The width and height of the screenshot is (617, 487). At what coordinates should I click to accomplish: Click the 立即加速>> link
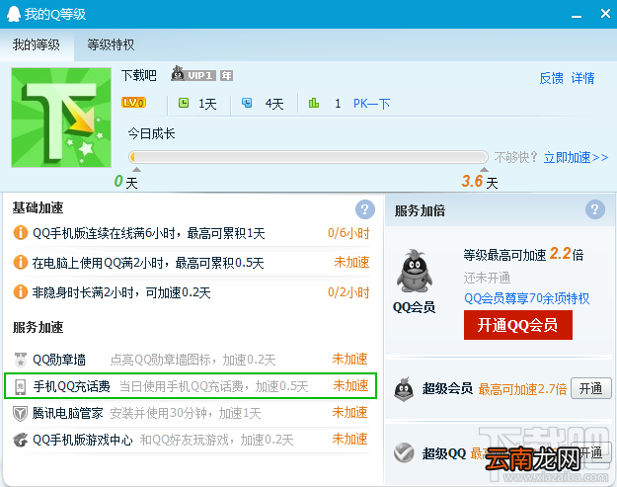click(x=577, y=157)
